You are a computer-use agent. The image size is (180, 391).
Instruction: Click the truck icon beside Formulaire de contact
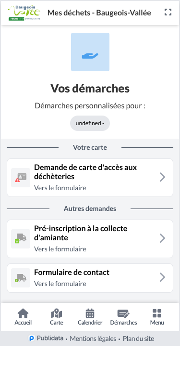click(21, 278)
